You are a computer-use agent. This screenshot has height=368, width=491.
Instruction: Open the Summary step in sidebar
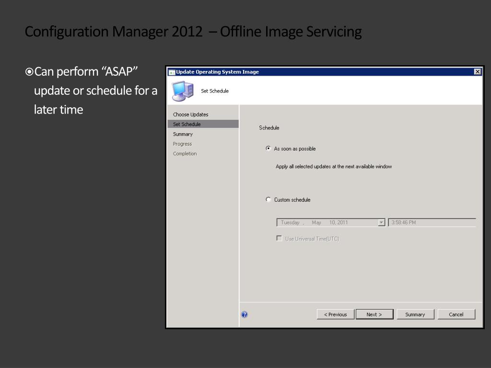click(x=183, y=134)
